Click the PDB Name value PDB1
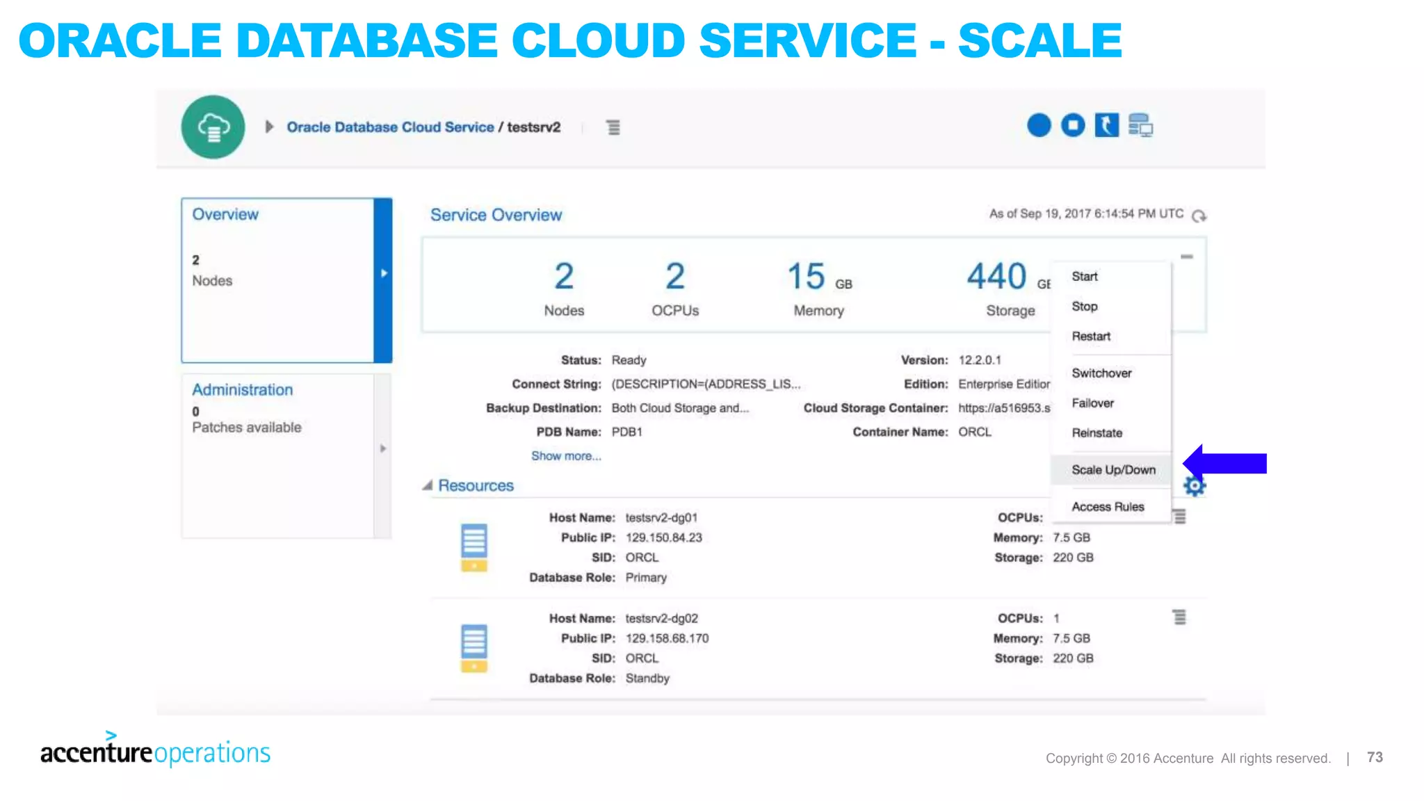Image resolution: width=1424 pixels, height=801 pixels. pyautogui.click(x=626, y=432)
